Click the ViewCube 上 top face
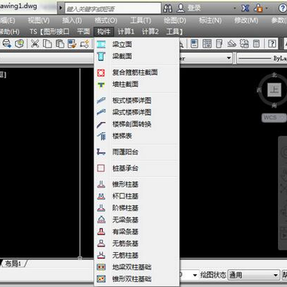This screenshot has width=287, height=287. click(x=274, y=89)
